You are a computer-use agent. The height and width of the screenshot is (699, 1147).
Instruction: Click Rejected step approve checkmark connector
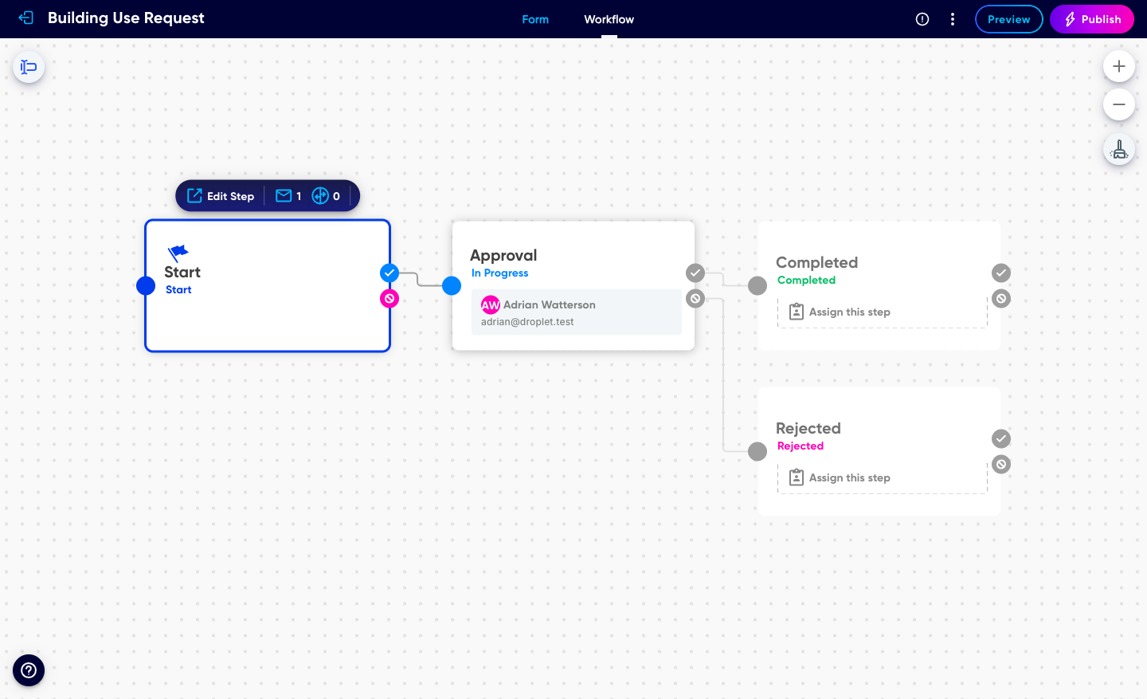tap(1001, 439)
